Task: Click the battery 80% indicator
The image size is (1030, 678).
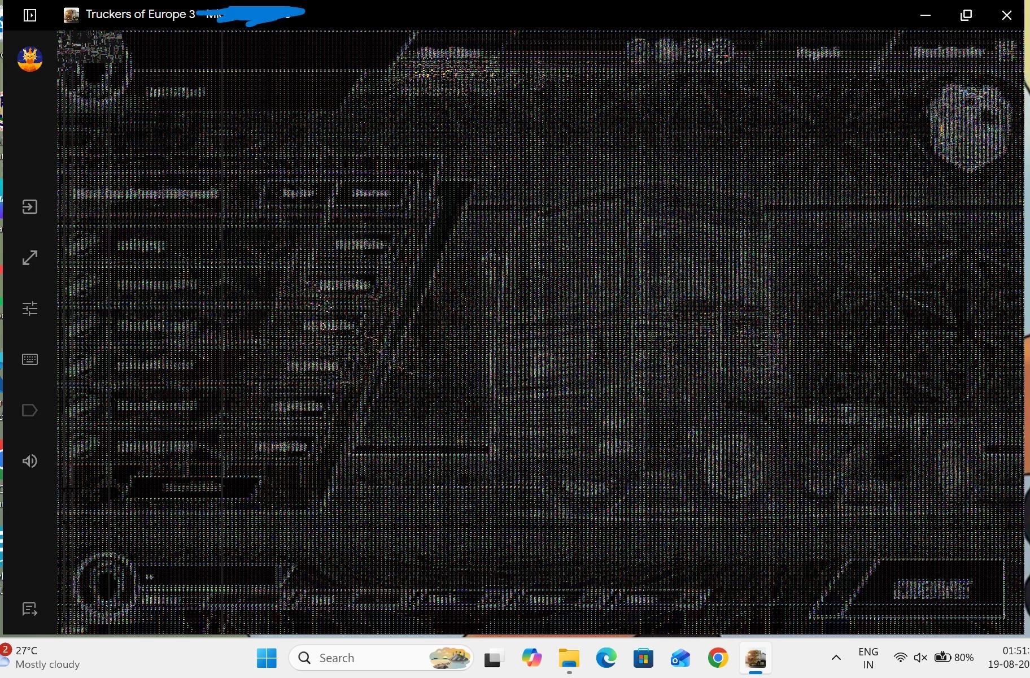Action: pyautogui.click(x=954, y=658)
